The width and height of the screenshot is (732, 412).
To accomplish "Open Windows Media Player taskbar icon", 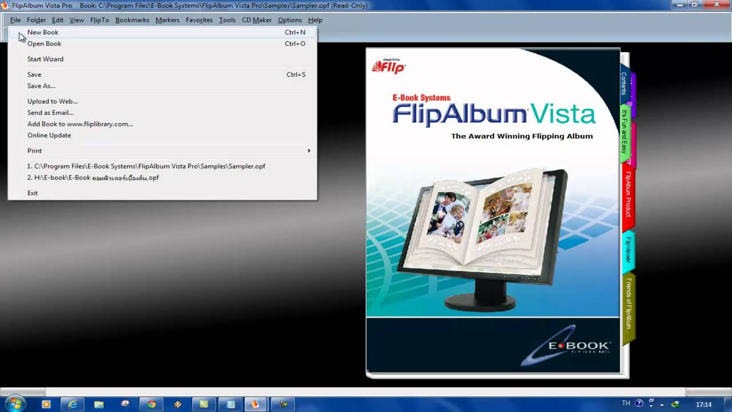I will [x=46, y=405].
